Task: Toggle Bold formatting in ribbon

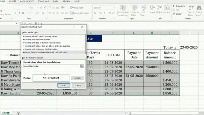Action: [x=15, y=13]
